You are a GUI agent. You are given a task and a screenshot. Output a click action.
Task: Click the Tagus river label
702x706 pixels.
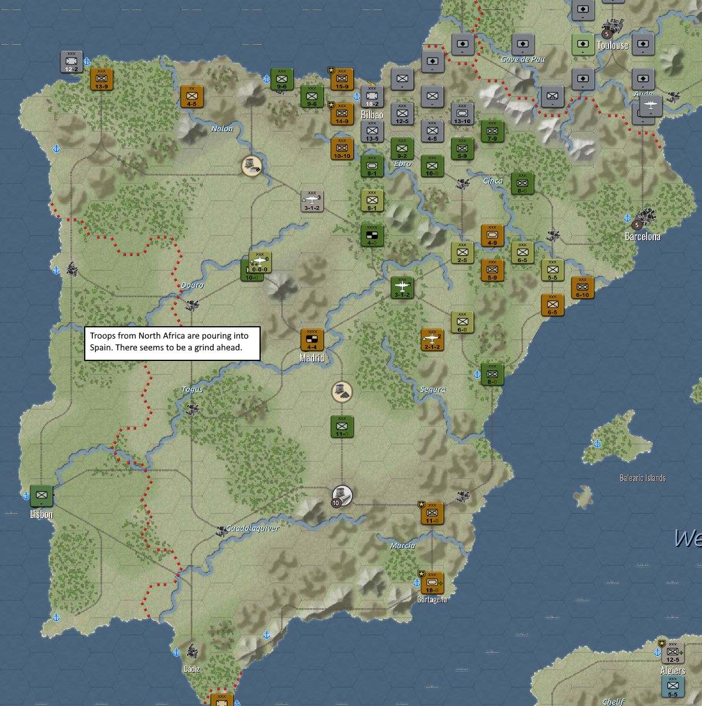tap(192, 389)
